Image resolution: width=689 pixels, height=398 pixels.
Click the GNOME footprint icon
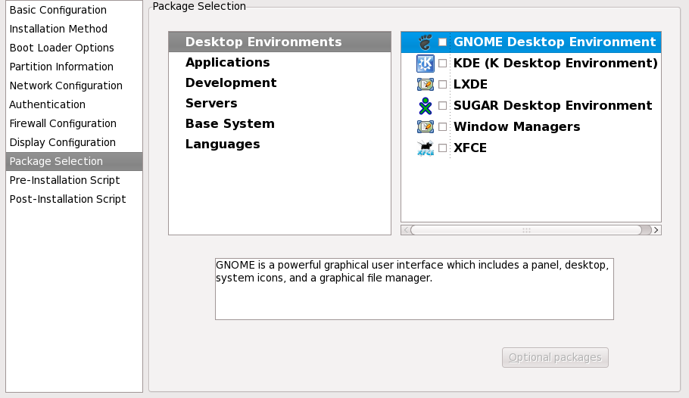point(425,42)
